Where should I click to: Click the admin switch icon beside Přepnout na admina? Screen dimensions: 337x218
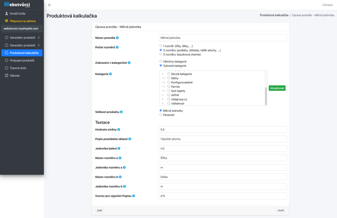click(7, 21)
